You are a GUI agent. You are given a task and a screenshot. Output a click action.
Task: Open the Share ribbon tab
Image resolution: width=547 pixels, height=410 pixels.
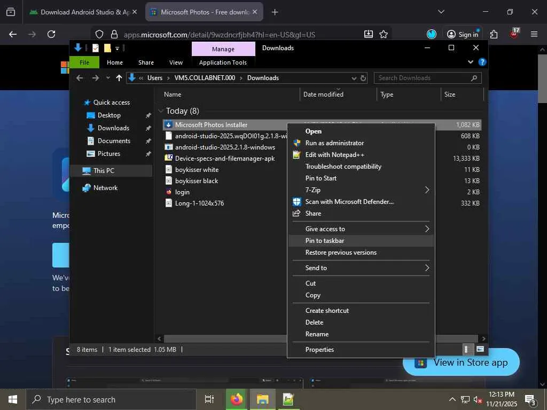click(146, 62)
